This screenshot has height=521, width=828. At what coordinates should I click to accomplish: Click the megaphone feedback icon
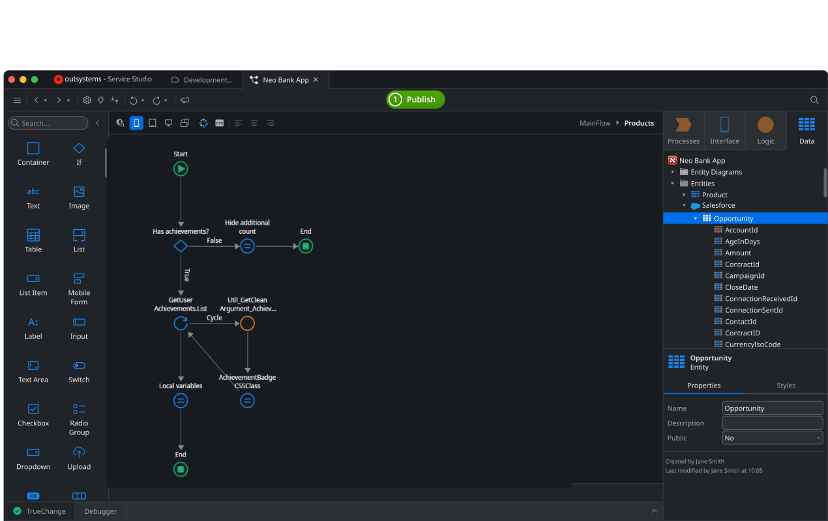tap(185, 100)
